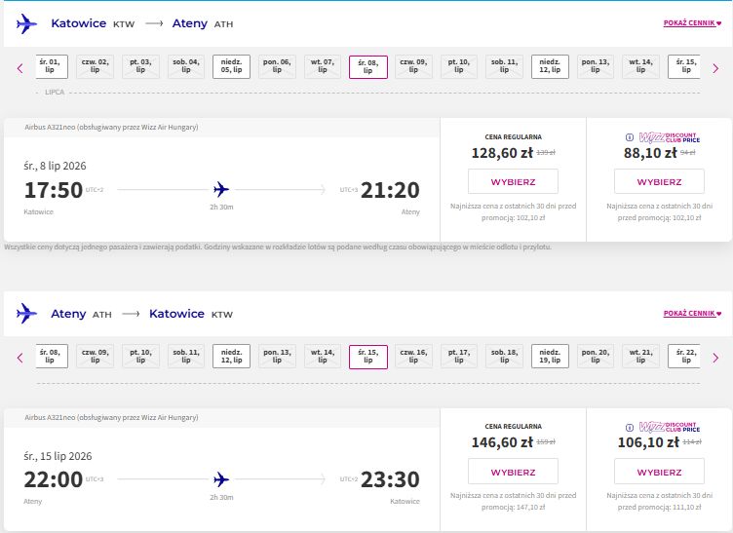Select outbound date niedz. 12, lip
733x533 pixels.
coord(550,67)
